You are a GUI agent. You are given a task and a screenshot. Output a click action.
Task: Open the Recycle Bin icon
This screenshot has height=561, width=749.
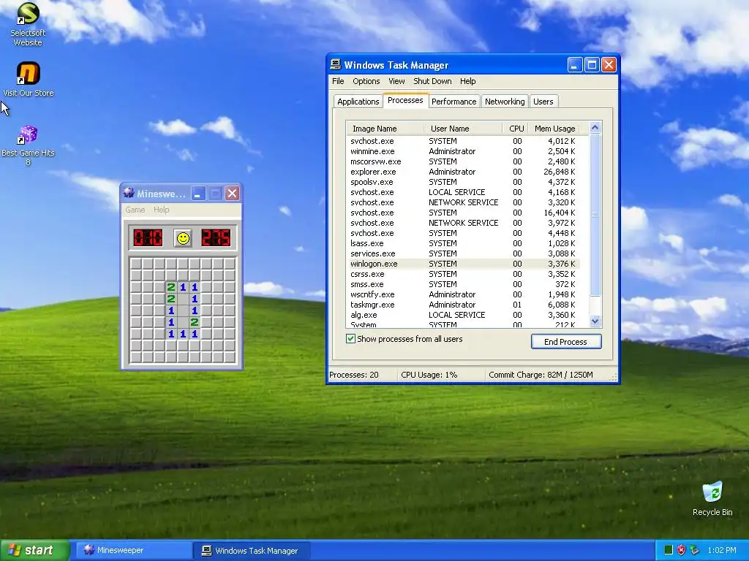712,498
